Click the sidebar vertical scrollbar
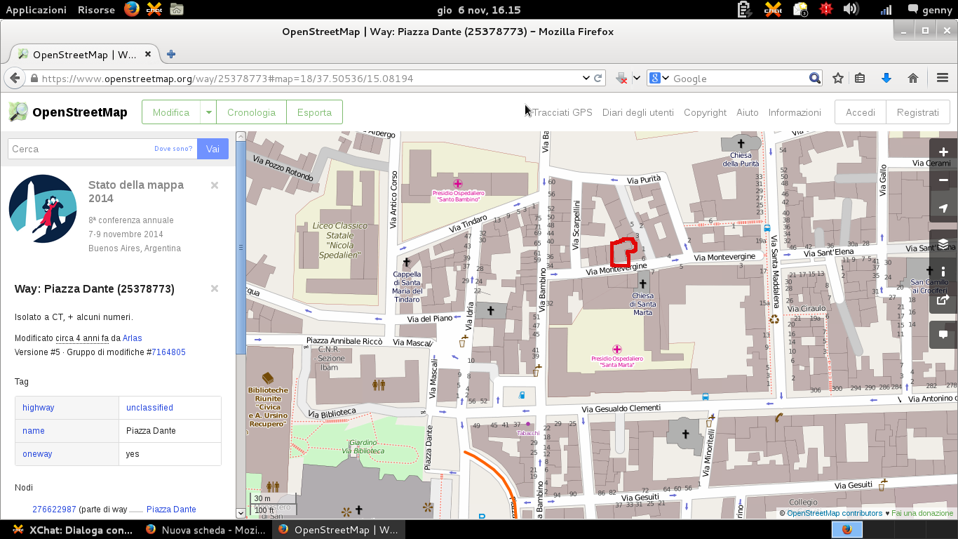Image resolution: width=958 pixels, height=539 pixels. click(x=241, y=247)
